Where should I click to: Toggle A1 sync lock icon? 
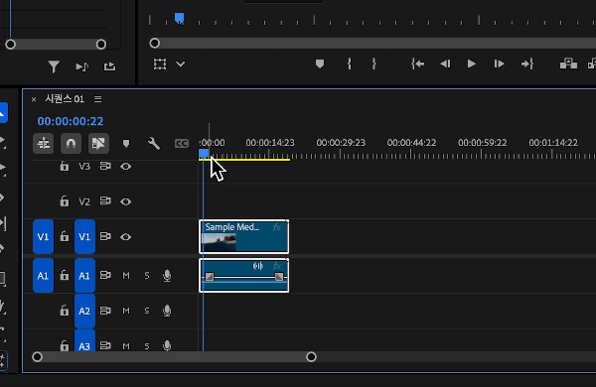[105, 275]
